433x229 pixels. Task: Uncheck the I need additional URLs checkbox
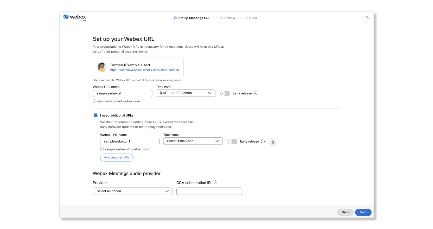95,115
